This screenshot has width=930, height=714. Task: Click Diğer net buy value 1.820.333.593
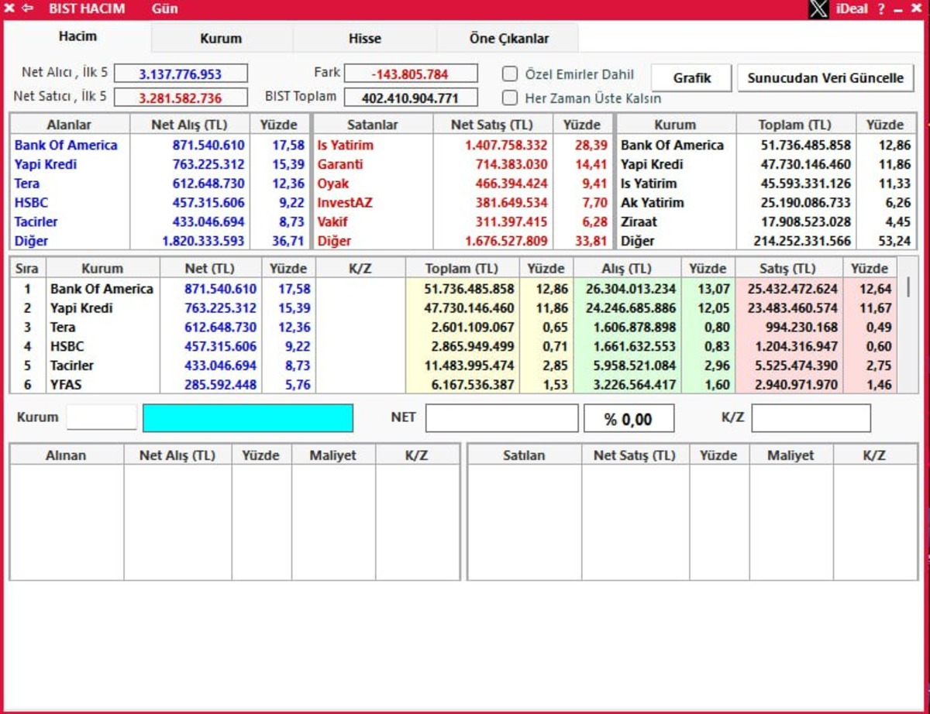203,241
